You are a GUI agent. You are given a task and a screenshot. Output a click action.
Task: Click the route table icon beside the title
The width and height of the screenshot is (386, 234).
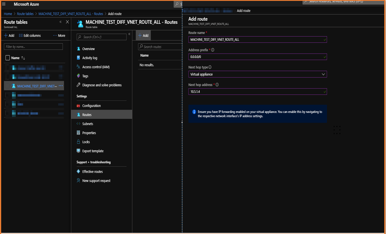(80, 24)
